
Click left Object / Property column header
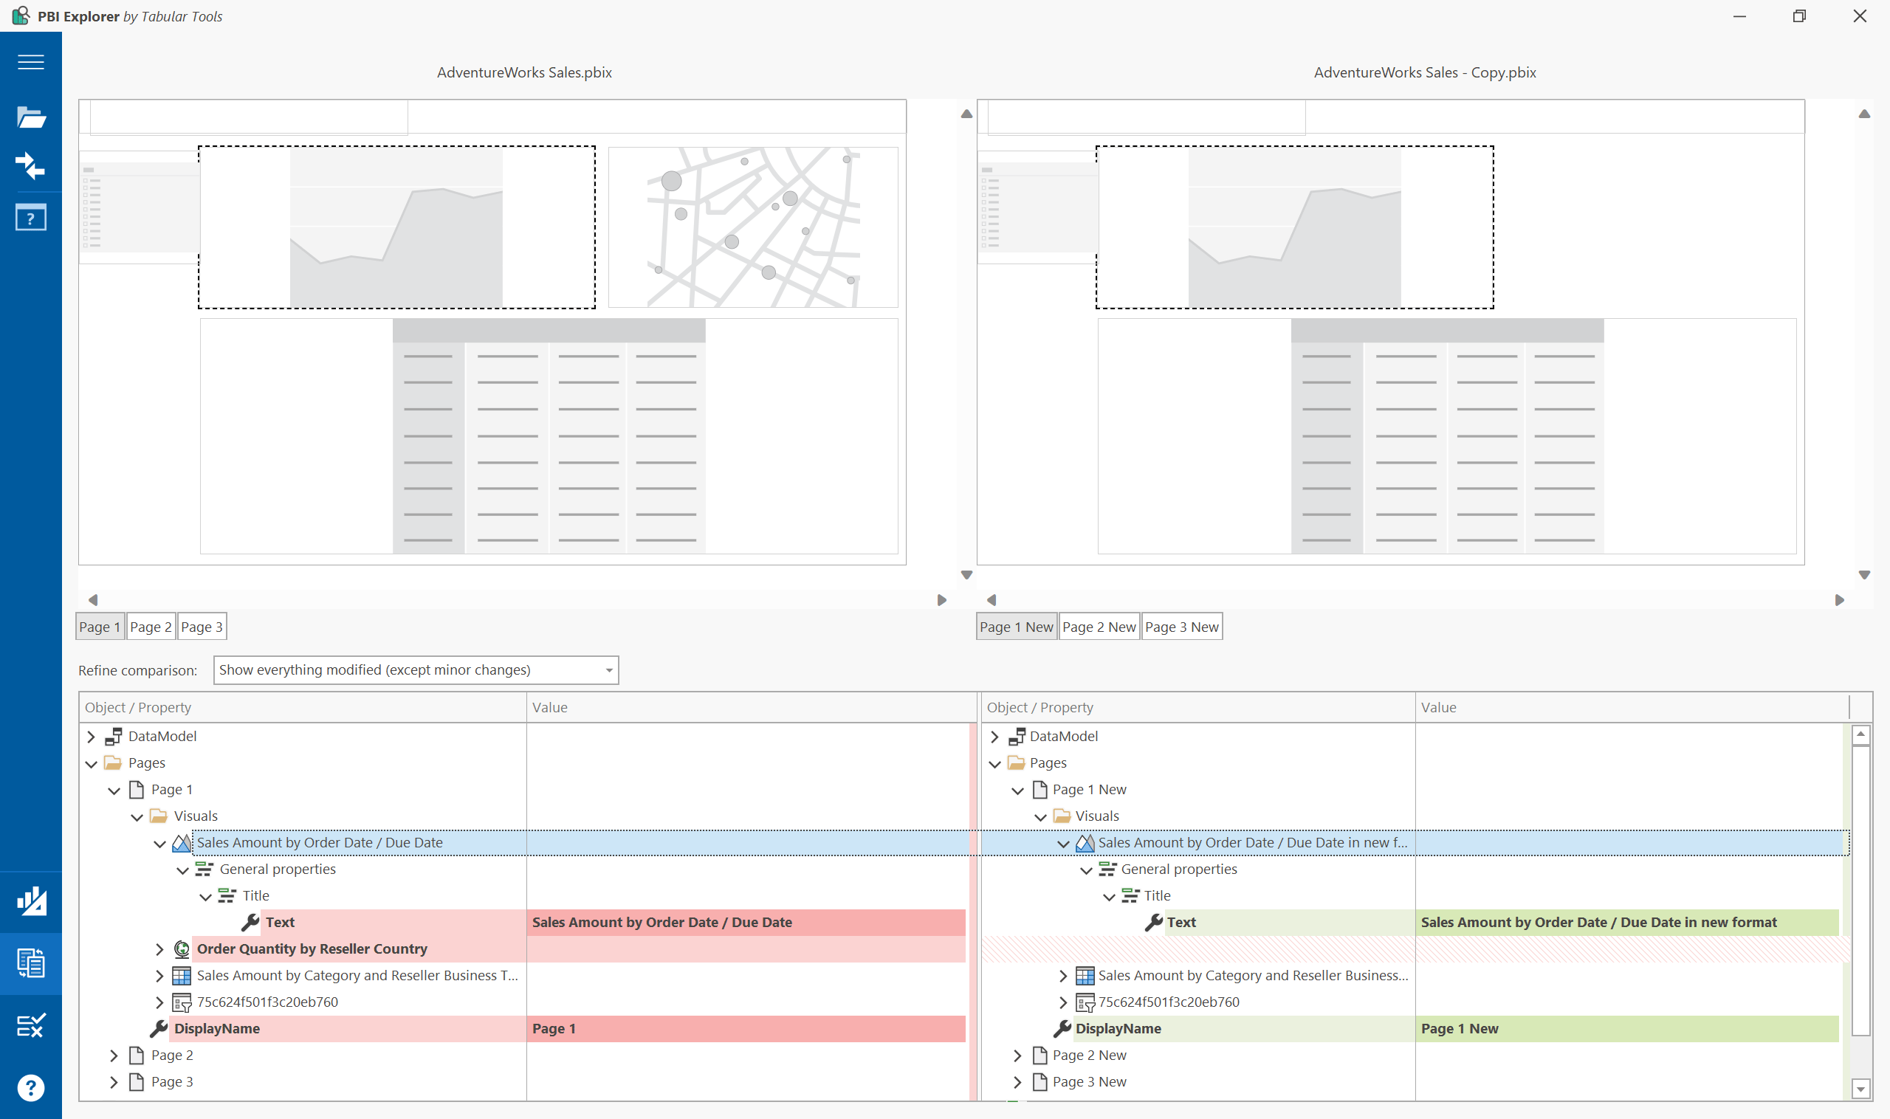pyautogui.click(x=303, y=707)
